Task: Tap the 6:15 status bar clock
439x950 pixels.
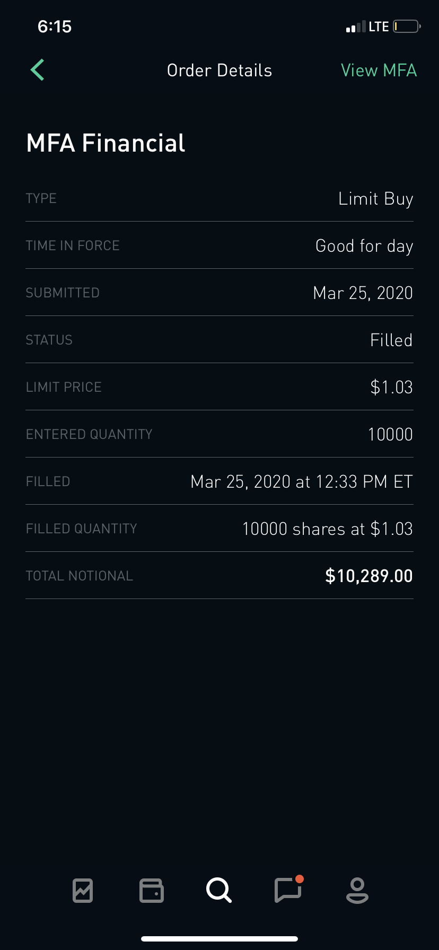Action: coord(55,27)
